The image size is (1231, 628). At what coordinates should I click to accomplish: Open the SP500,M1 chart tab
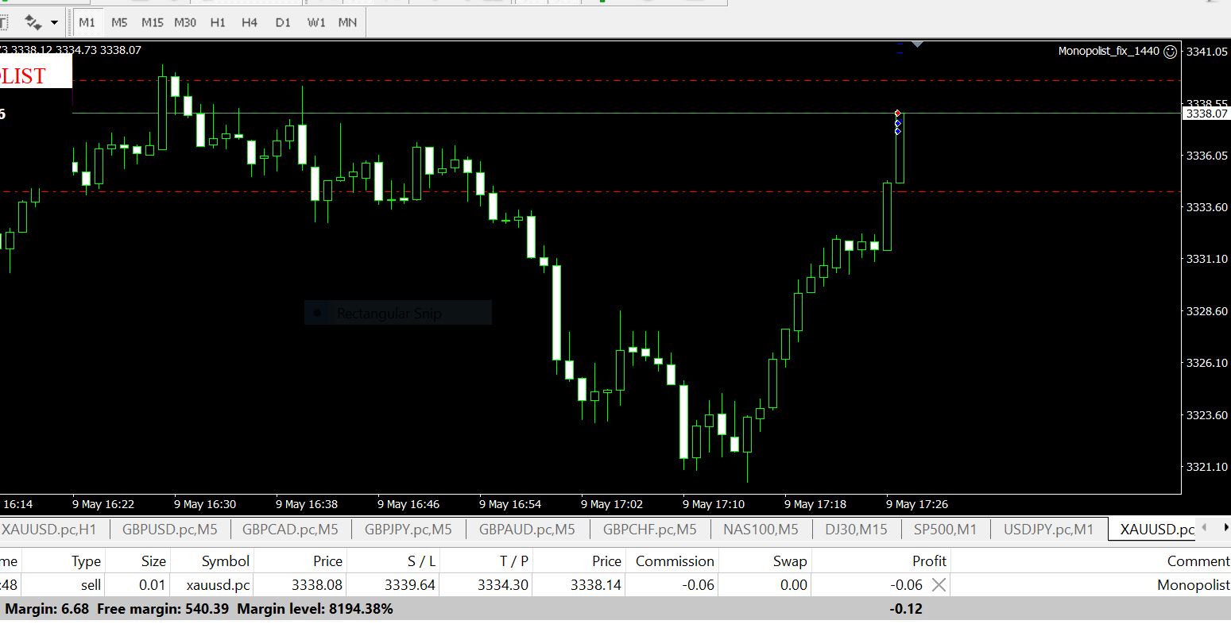click(945, 530)
